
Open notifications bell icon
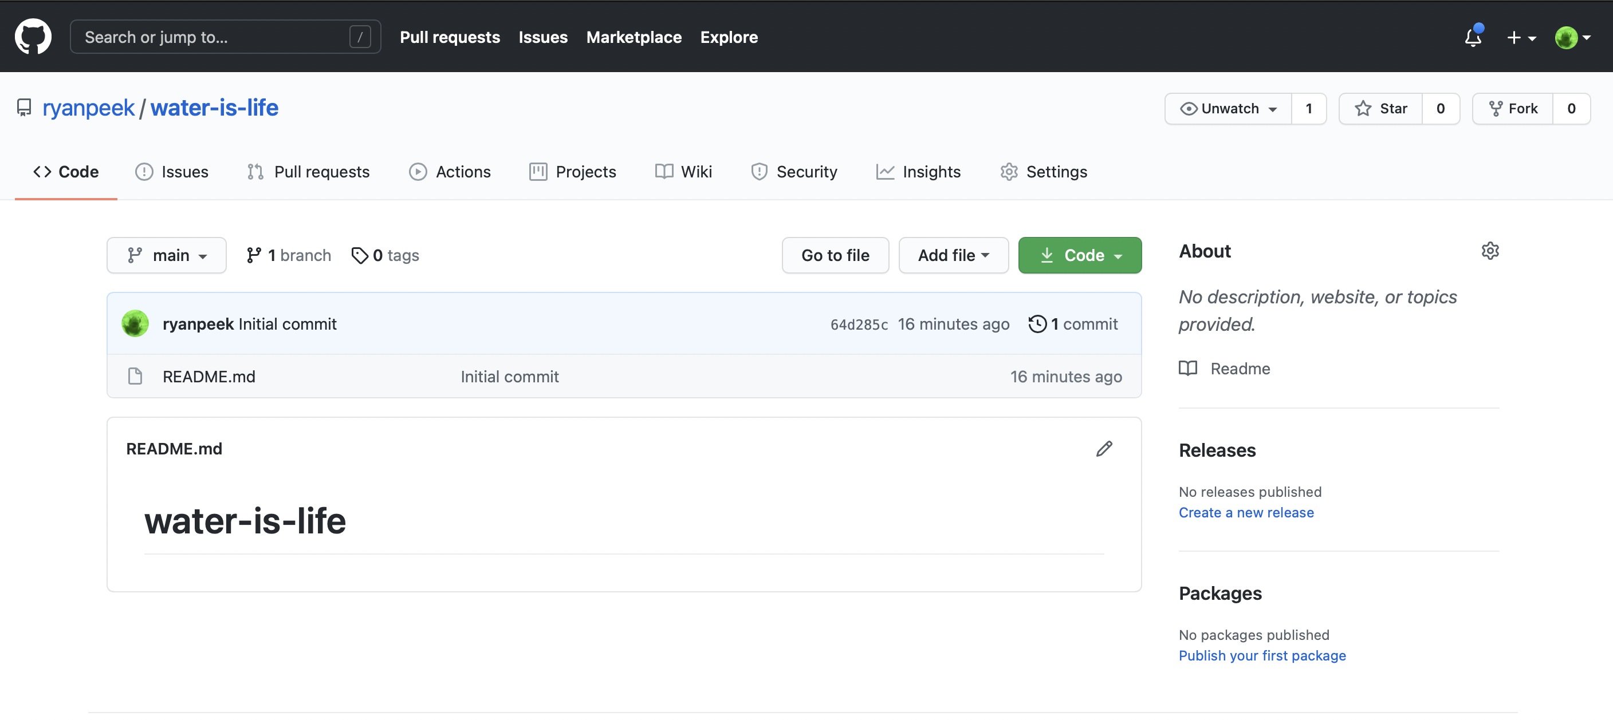point(1473,38)
